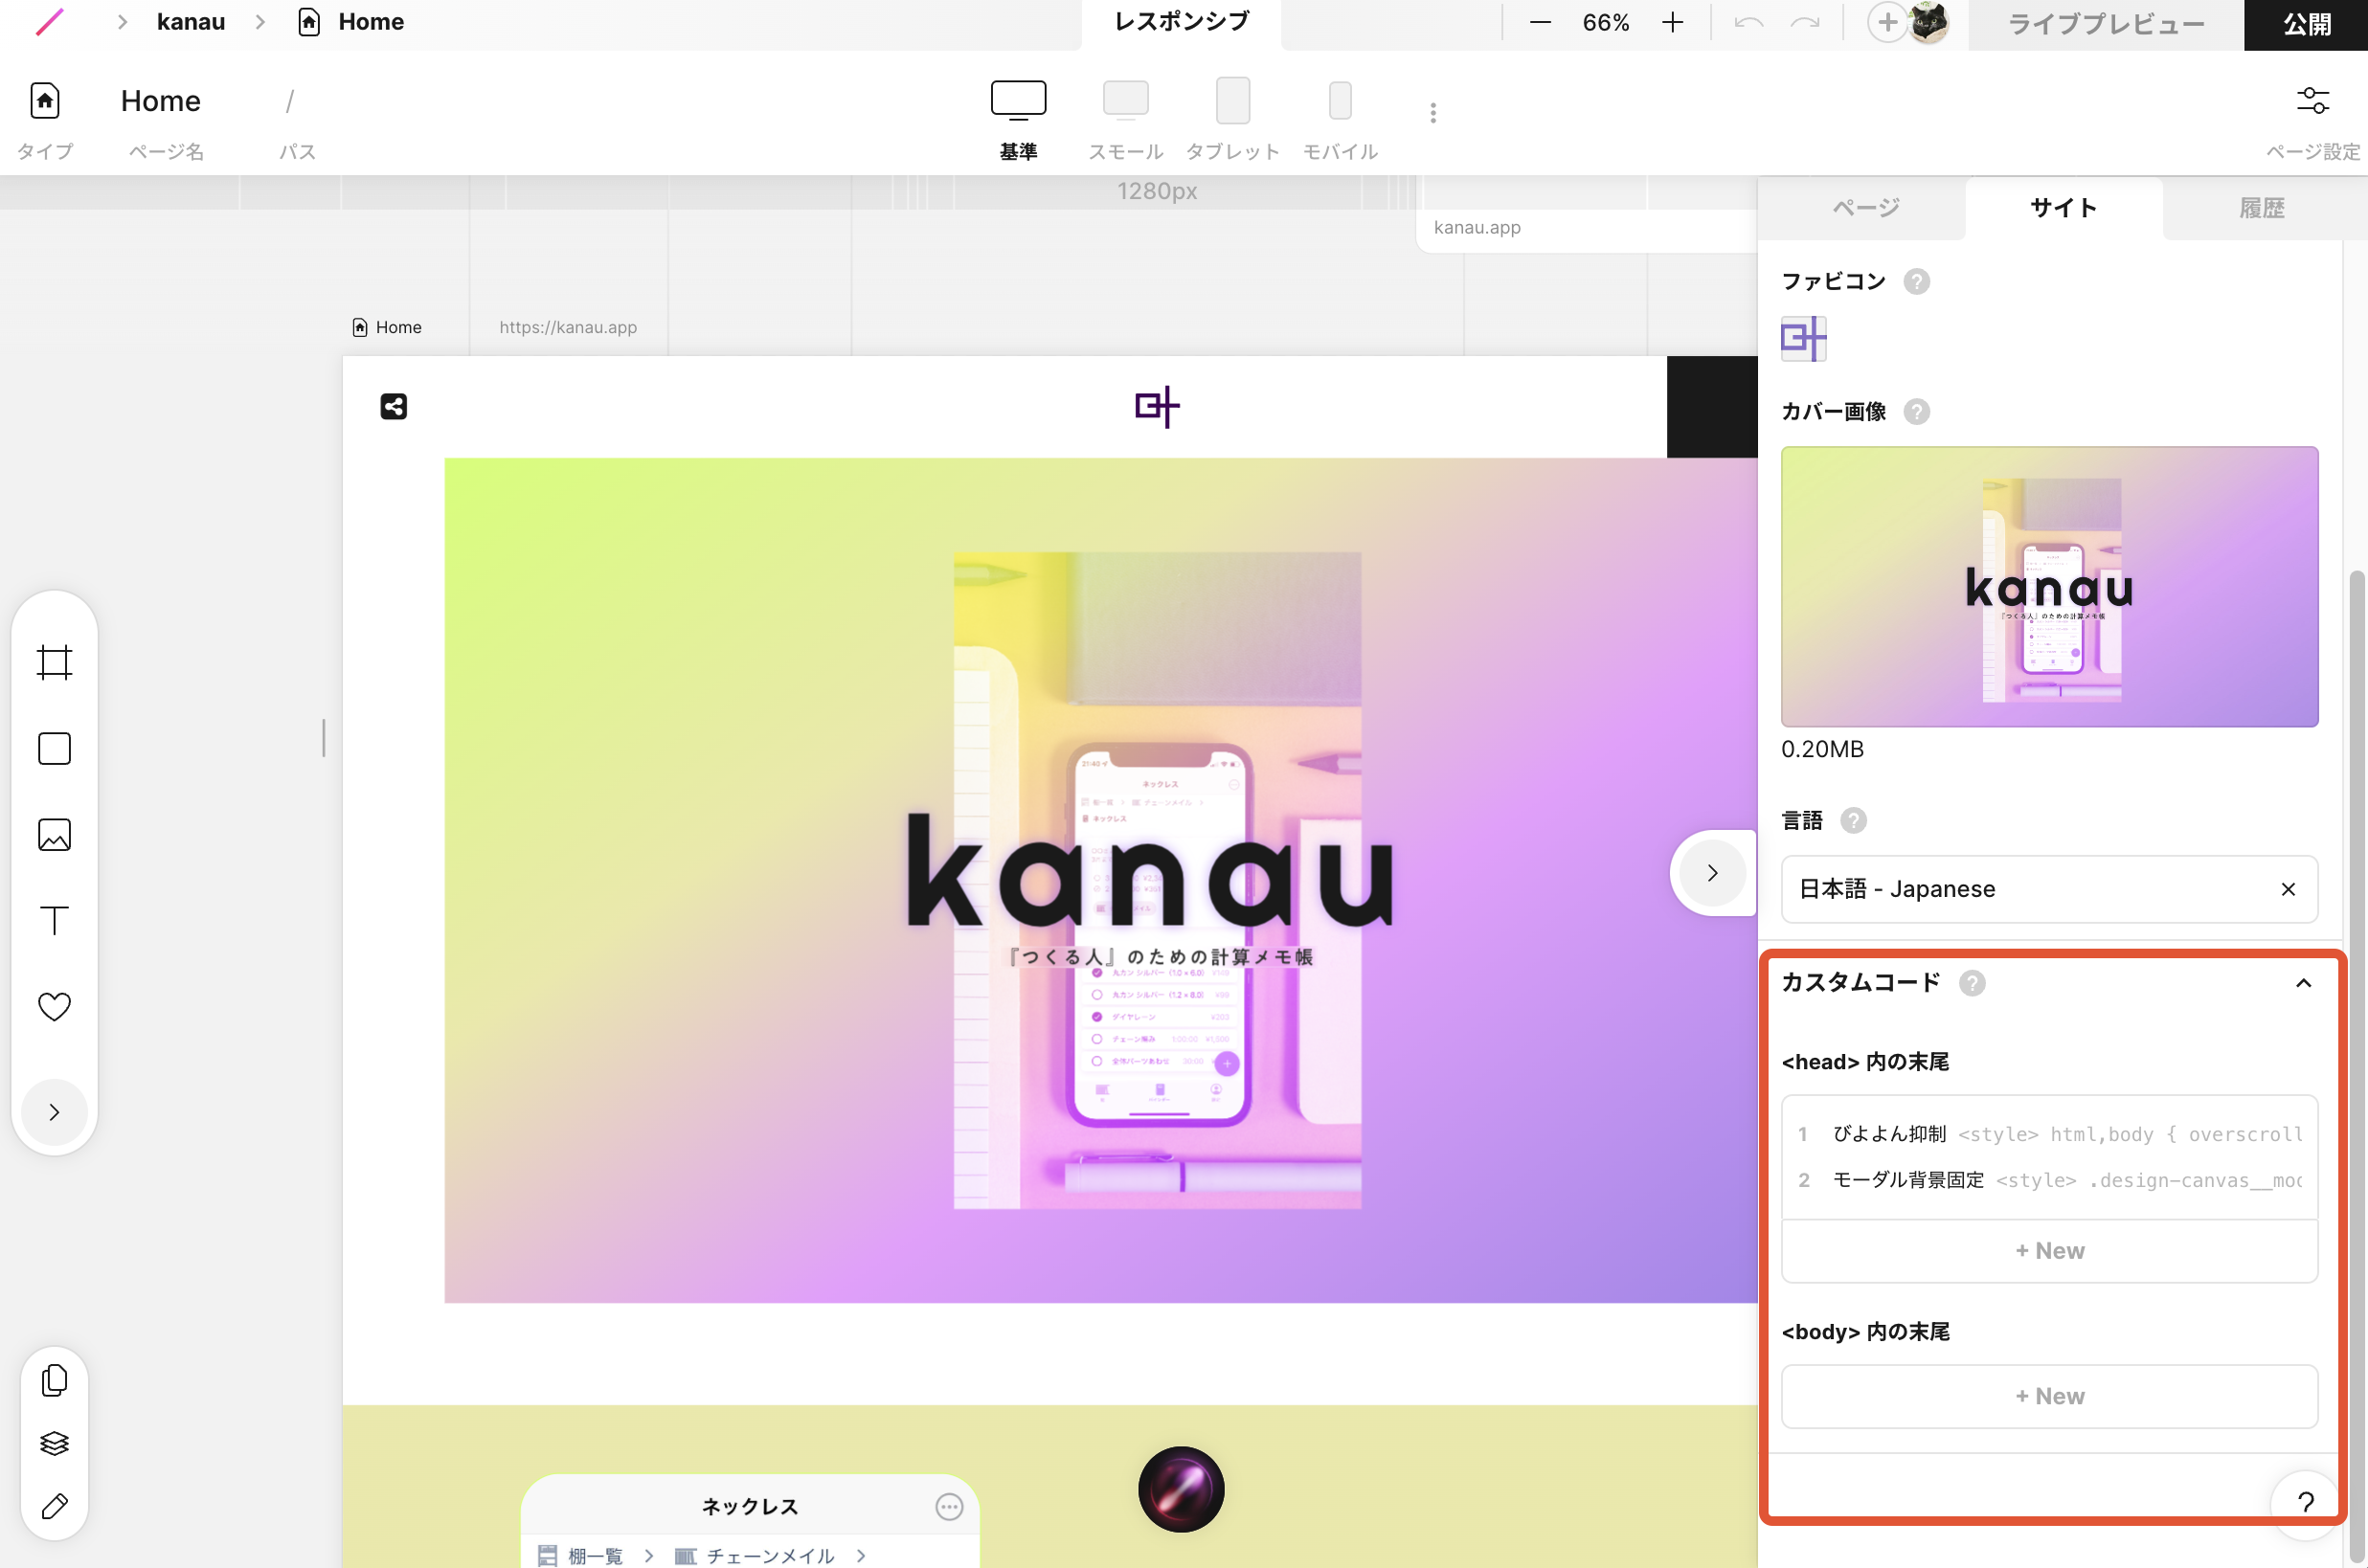The width and height of the screenshot is (2368, 1568).
Task: Click the purple kanau logo on canvas
Action: tap(1157, 407)
